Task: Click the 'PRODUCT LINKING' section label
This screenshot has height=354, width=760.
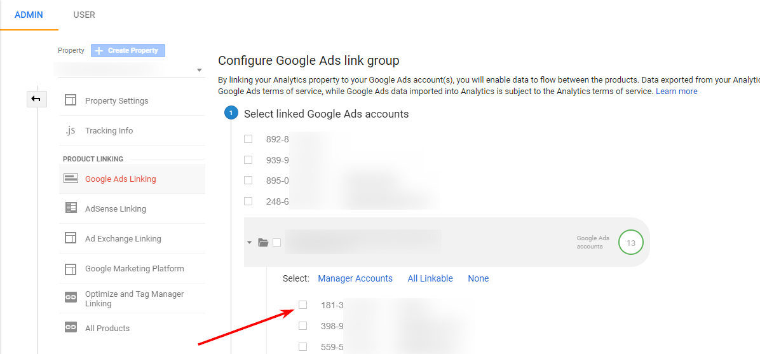Action: (93, 159)
